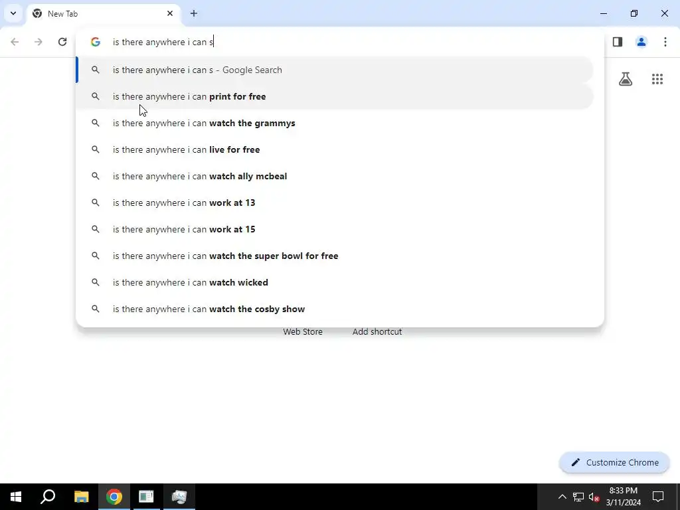680x510 pixels.
Task: Open the Chrome side panel icon
Action: click(x=618, y=42)
